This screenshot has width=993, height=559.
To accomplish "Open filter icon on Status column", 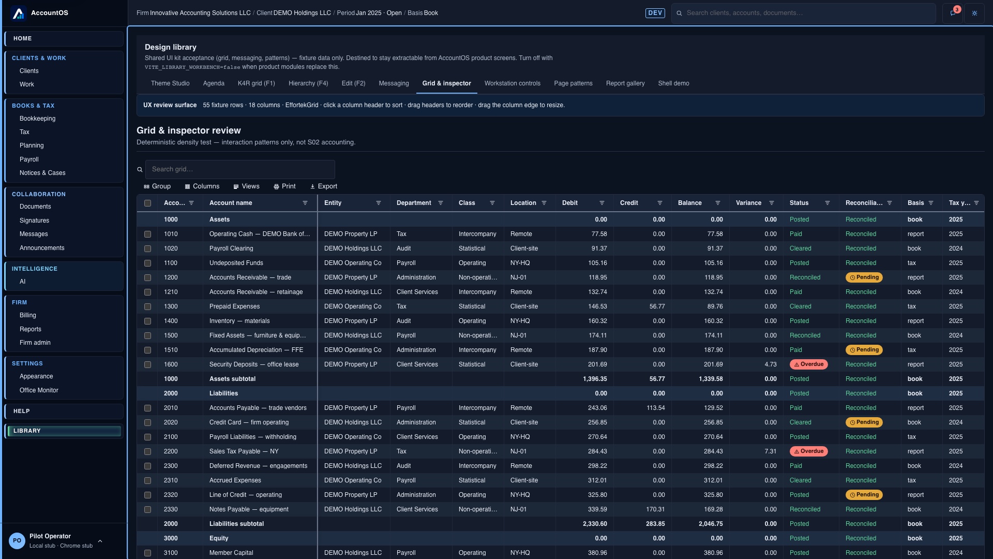I will coord(827,203).
